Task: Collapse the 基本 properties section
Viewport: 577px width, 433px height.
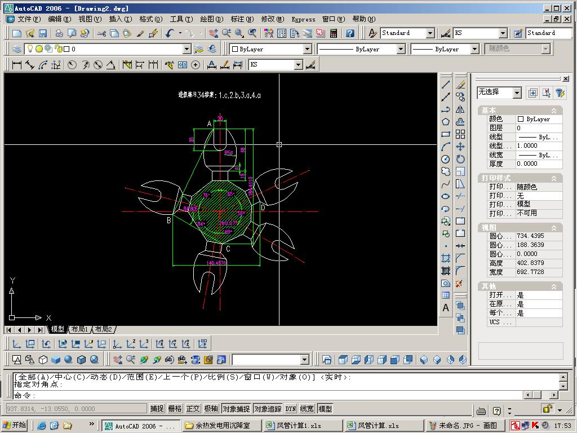Action: pos(554,111)
